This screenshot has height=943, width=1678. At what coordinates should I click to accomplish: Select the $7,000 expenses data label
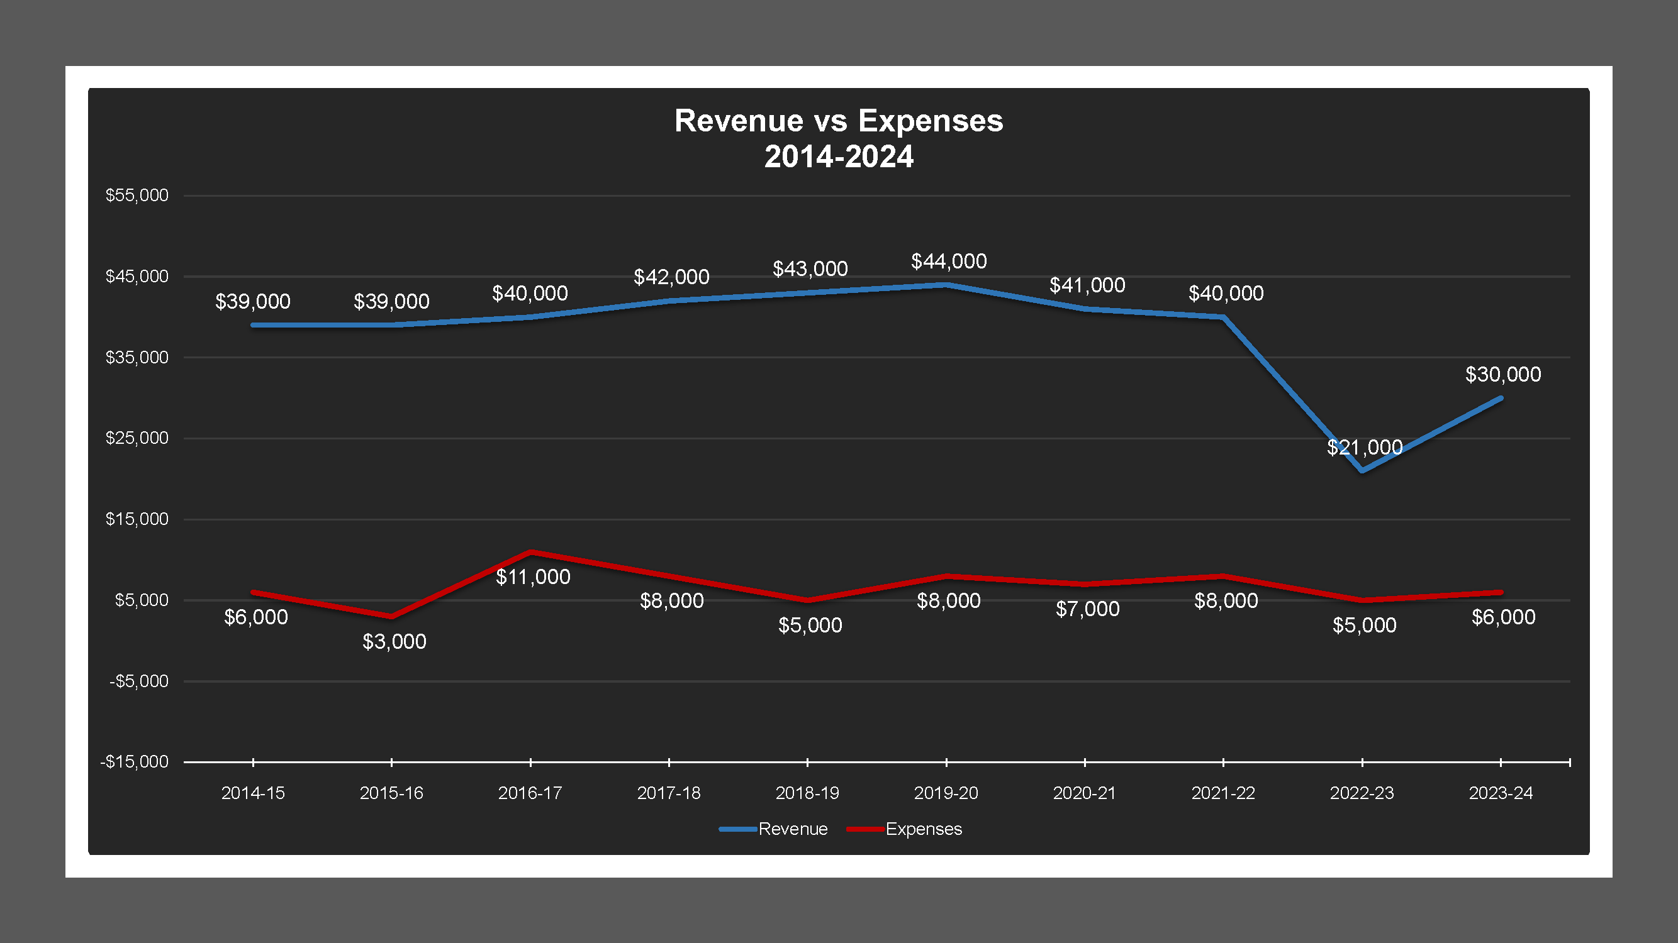(1087, 610)
